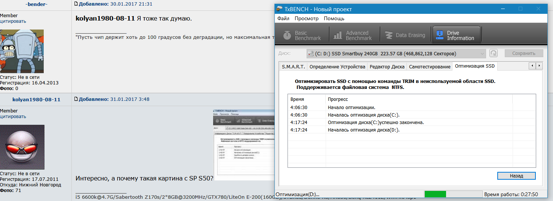
Task: Click the refresh disk list icon
Action: (493, 53)
